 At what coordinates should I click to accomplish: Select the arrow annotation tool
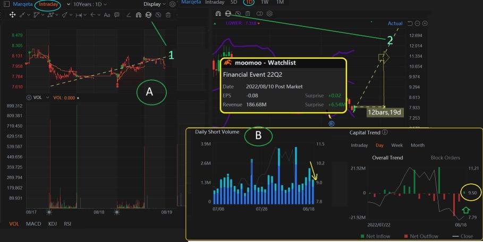[x=92, y=15]
